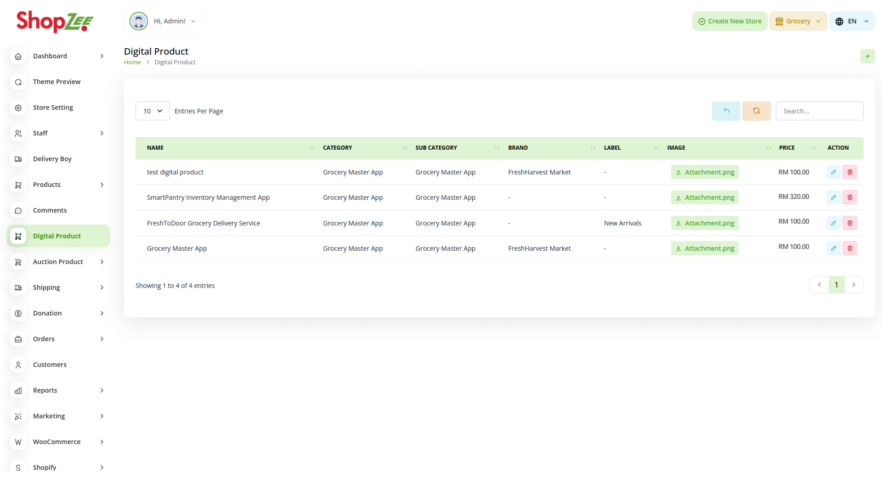Click the Home breadcrumb link
Viewport: 882px width, 496px height.
click(132, 62)
